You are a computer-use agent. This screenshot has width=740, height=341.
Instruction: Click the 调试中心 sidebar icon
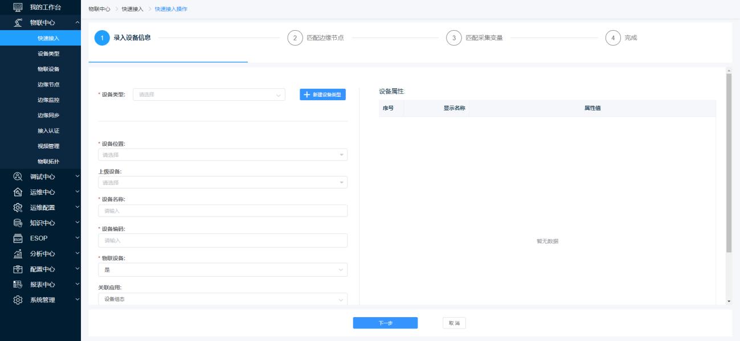(x=18, y=176)
